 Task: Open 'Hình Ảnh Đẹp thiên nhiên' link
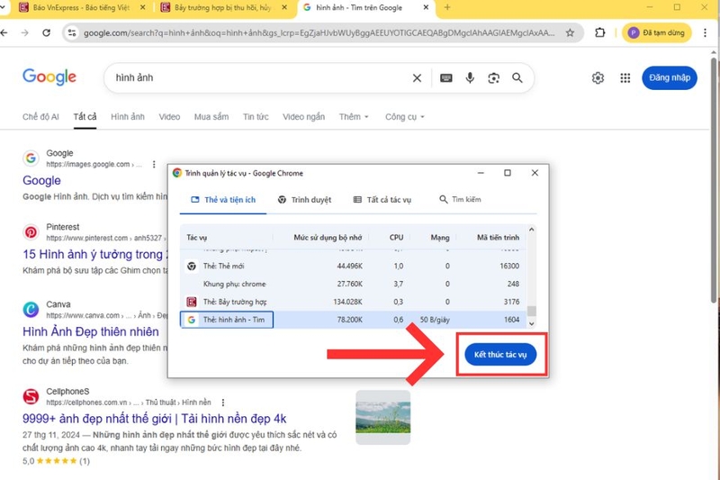pos(91,331)
